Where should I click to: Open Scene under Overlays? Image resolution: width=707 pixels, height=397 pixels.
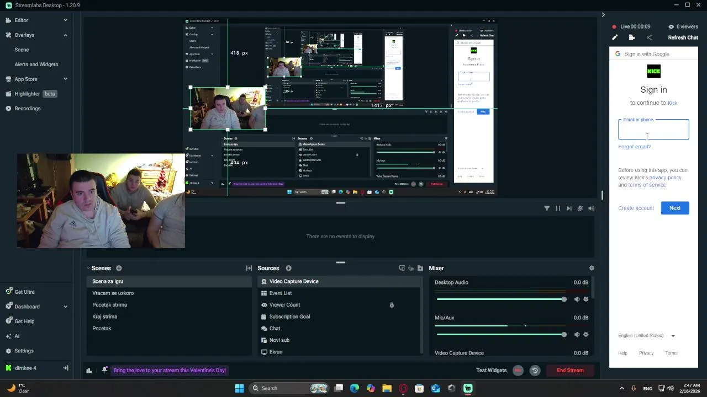[22, 50]
